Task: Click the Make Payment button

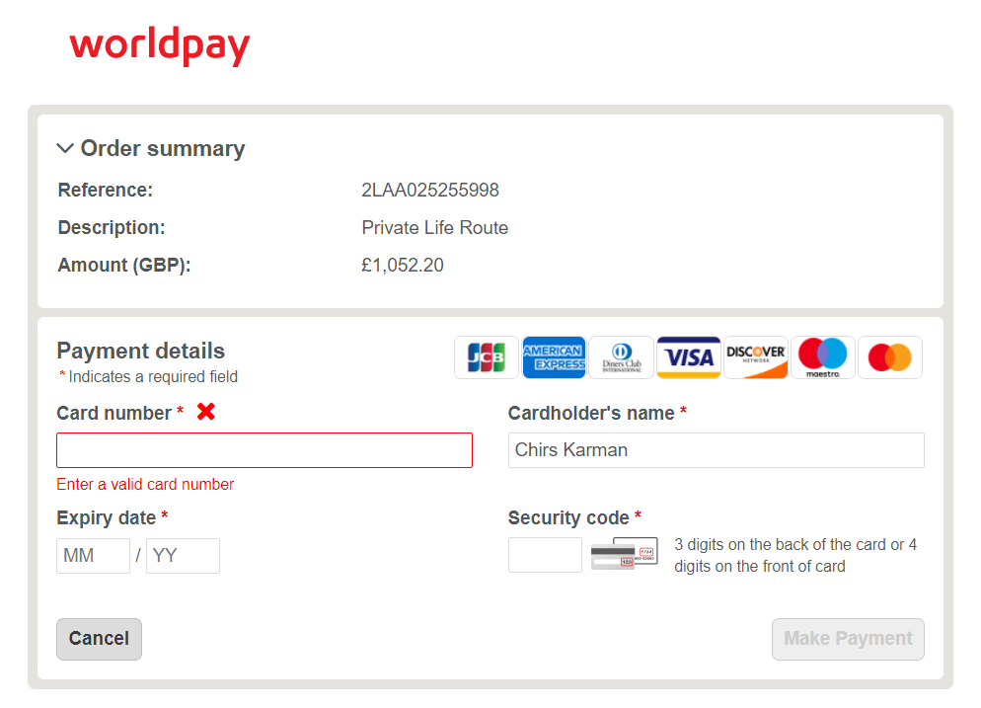Action: [848, 639]
